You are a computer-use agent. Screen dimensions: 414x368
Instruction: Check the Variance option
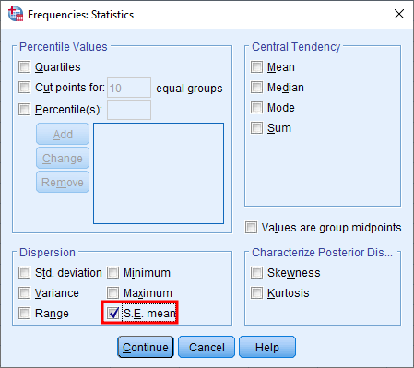coord(25,292)
